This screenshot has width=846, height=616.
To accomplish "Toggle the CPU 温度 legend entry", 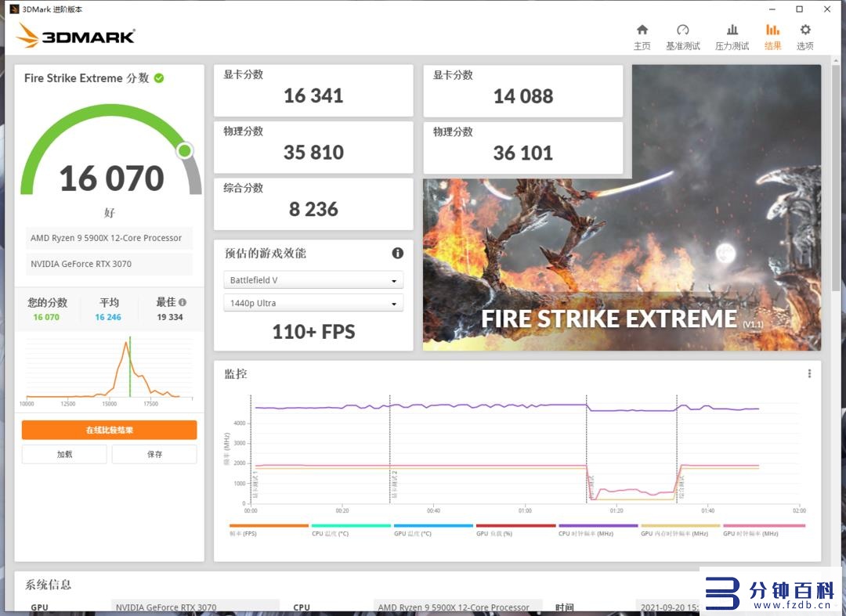I will pos(351,529).
